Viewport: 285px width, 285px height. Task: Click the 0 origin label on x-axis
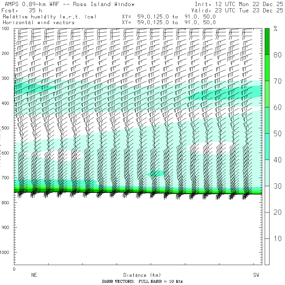pyautogui.click(x=14, y=269)
